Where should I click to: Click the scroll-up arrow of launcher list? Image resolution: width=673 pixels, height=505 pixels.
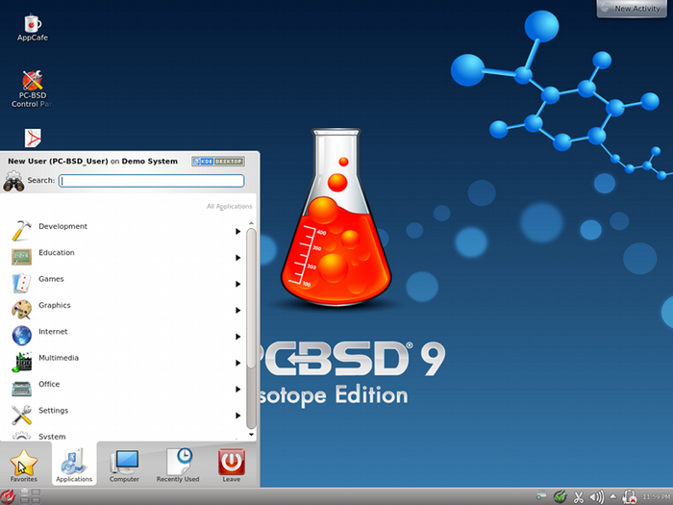click(252, 224)
